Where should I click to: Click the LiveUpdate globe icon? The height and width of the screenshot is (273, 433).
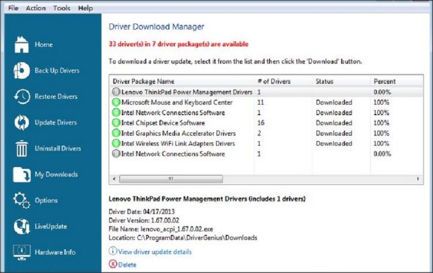[x=22, y=227]
